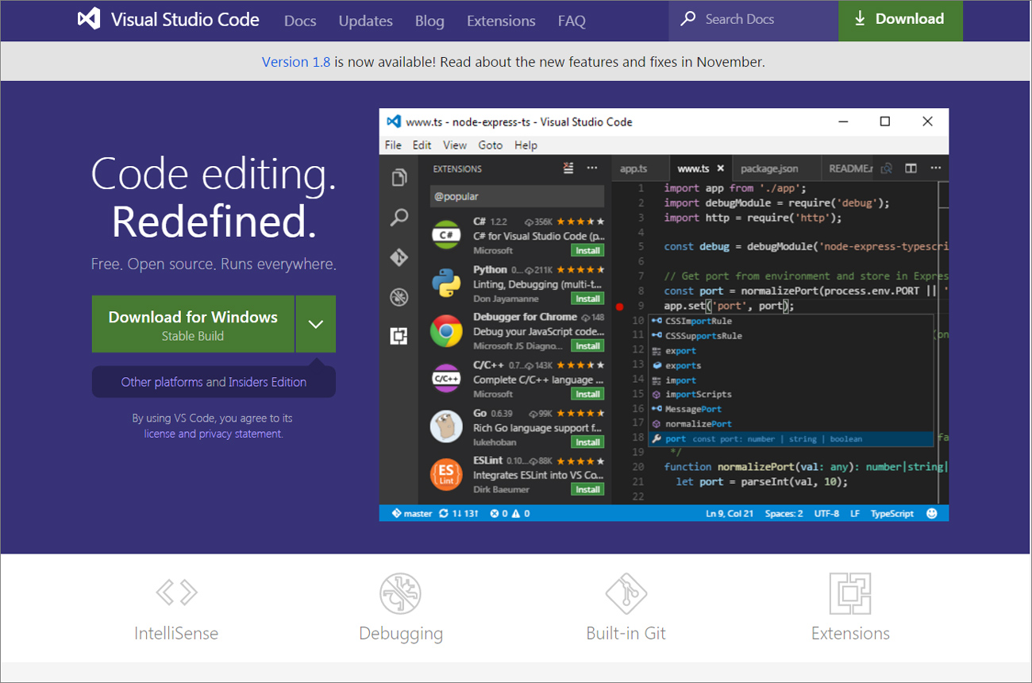
Task: Click the Python extension logo
Action: (x=446, y=284)
